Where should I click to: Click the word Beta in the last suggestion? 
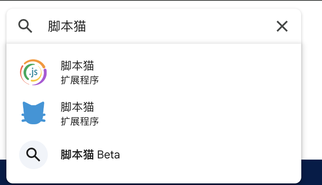pyautogui.click(x=108, y=154)
